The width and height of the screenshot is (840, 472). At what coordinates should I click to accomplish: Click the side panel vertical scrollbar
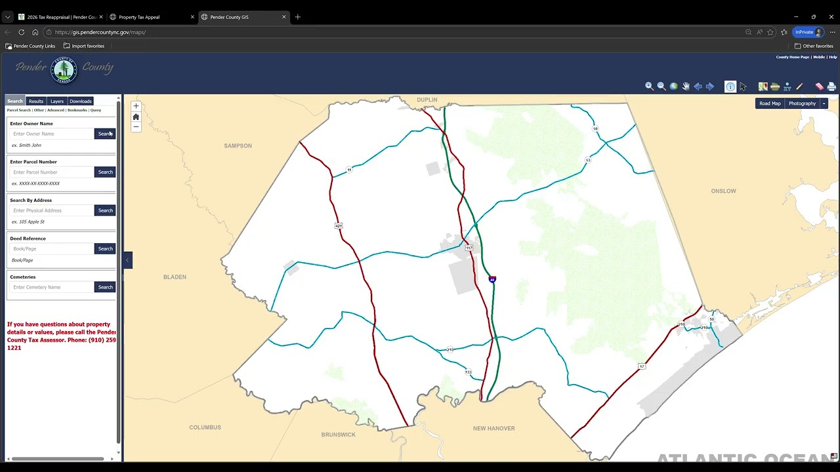(118, 271)
